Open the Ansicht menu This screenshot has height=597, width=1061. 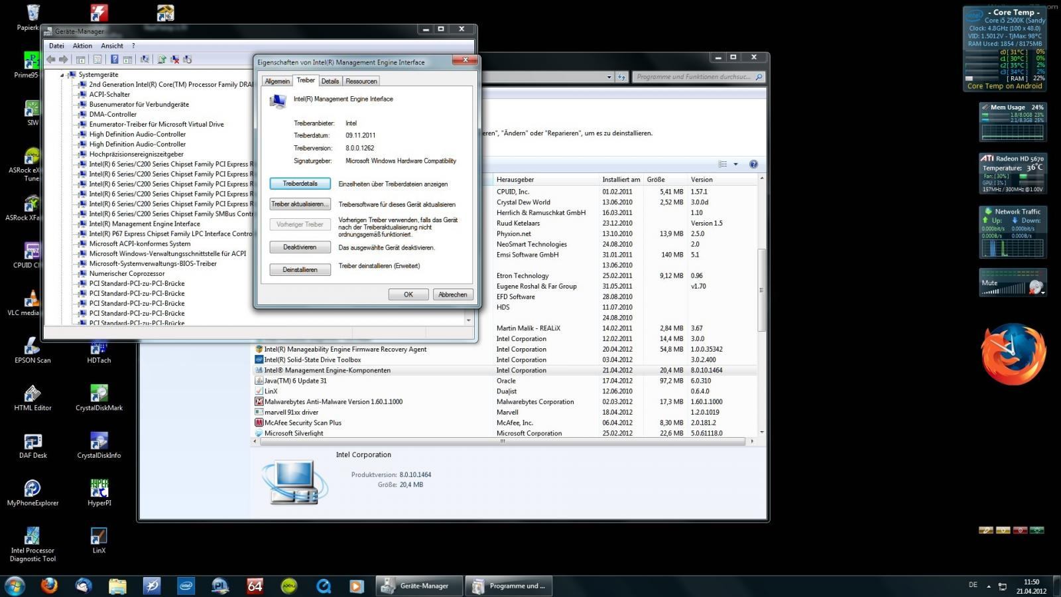point(112,46)
